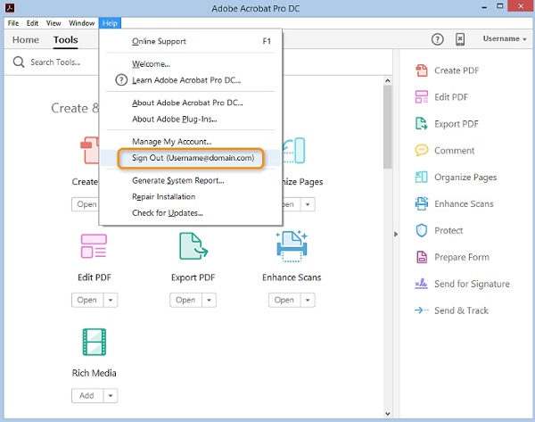Open the File menu

[x=13, y=23]
